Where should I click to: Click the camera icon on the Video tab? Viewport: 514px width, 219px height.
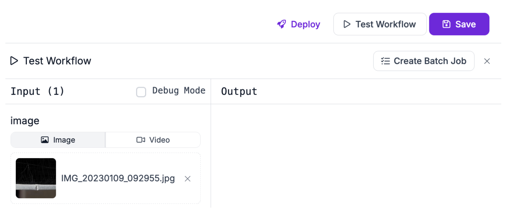(x=141, y=140)
